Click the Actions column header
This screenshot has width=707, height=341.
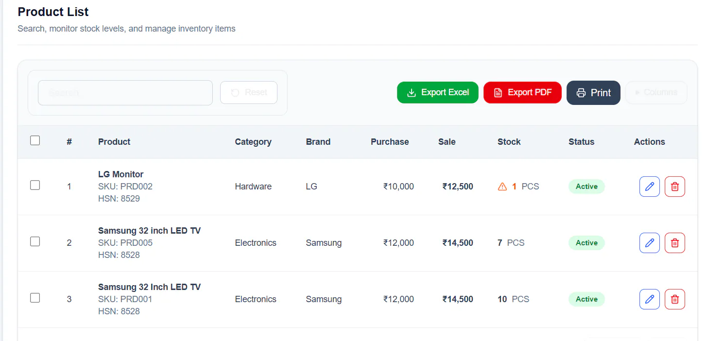click(650, 142)
